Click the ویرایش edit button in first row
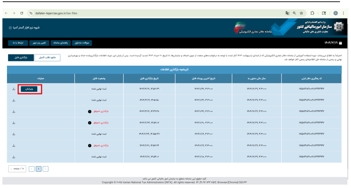 coord(29,89)
